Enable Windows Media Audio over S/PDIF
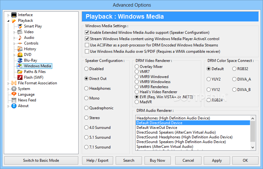263x169 pixels. [87, 51]
